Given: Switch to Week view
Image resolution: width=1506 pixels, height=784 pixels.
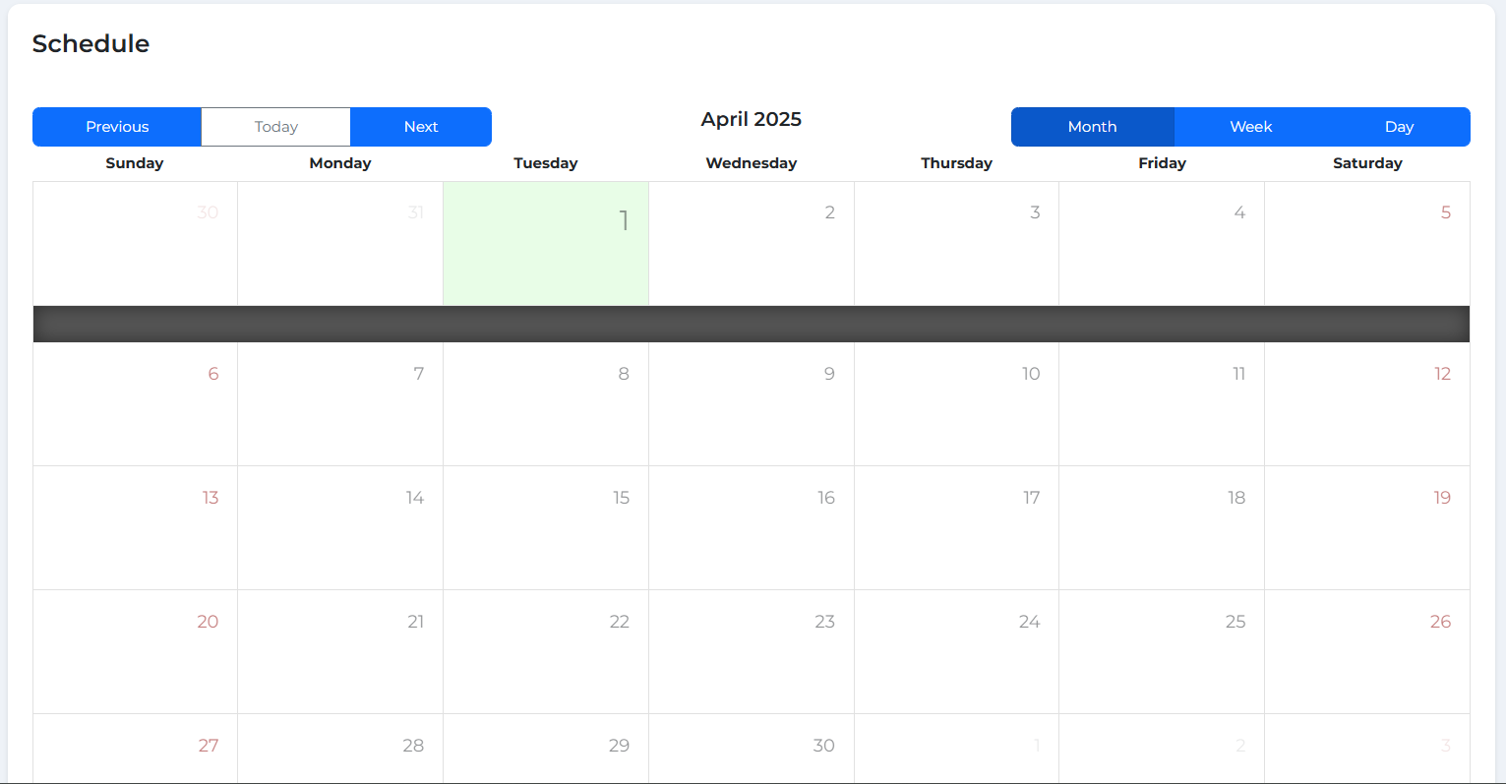Looking at the screenshot, I should [x=1250, y=127].
